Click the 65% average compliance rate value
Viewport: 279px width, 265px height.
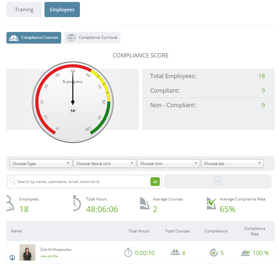(227, 209)
